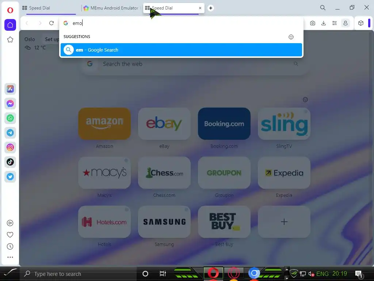Screen dimensions: 374x281
Task: Click the back navigation arrow
Action: pyautogui.click(x=27, y=23)
